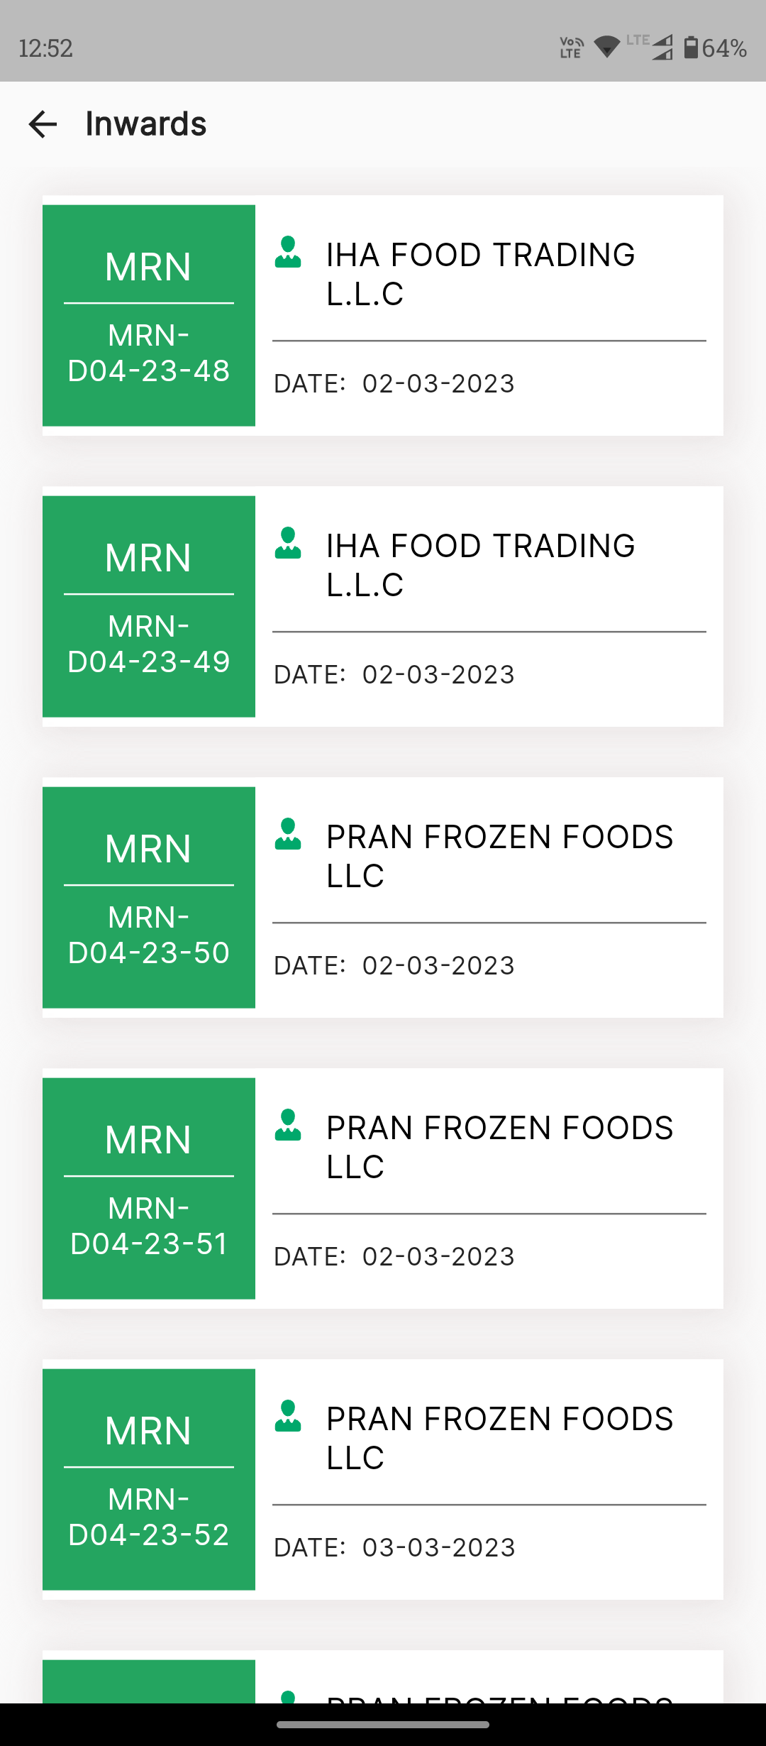Open the MRN-D04-23-48 green tile
This screenshot has width=766, height=1746.
pyautogui.click(x=149, y=316)
